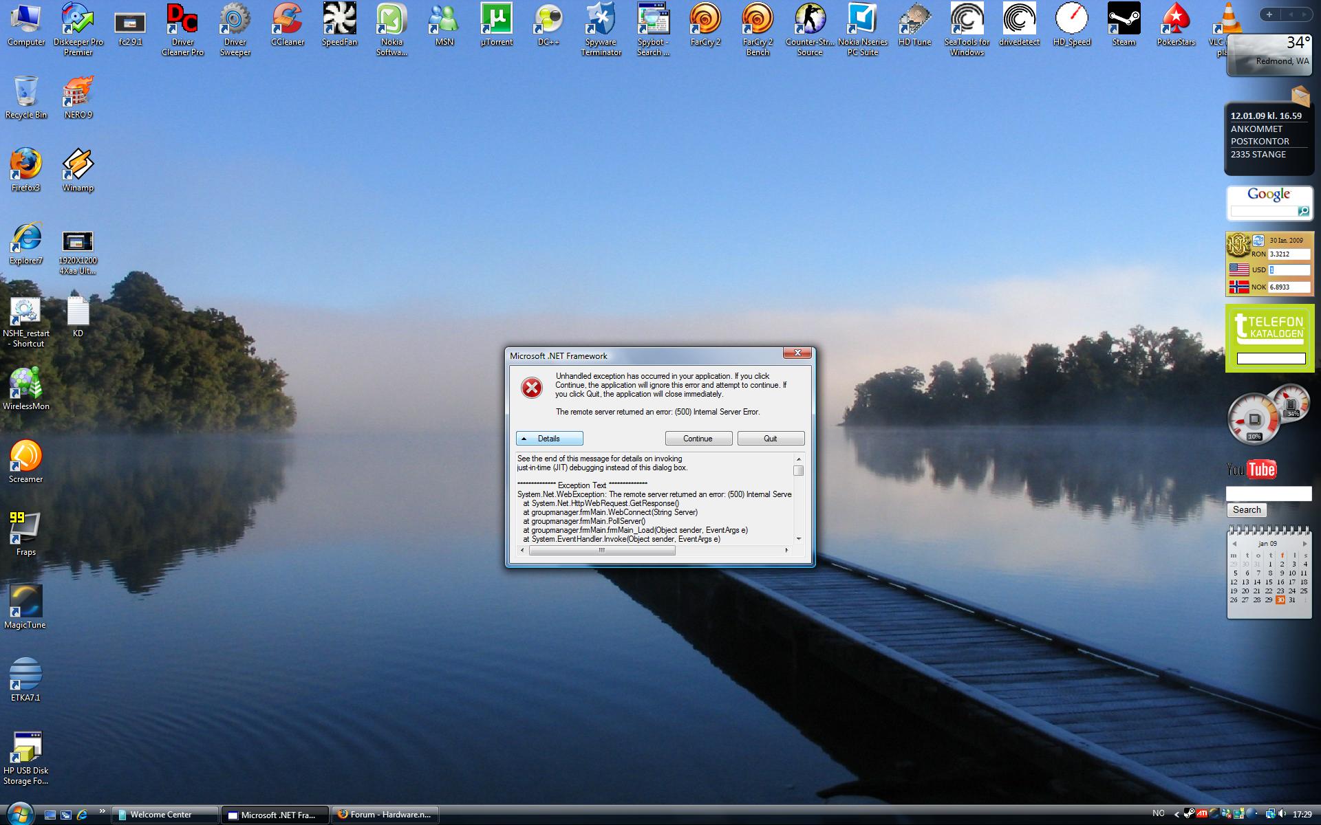This screenshot has width=1321, height=825.
Task: Switch to Welcome Center taskbar button
Action: [x=165, y=815]
